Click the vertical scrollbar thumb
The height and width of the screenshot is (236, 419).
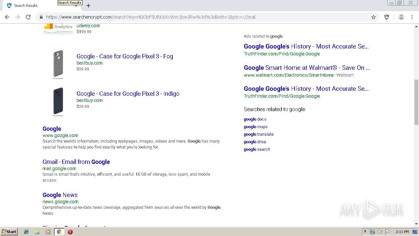point(416,102)
